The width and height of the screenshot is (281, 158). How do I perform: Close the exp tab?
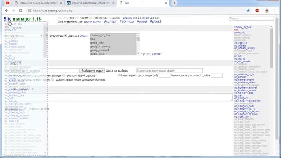click(x=166, y=3)
